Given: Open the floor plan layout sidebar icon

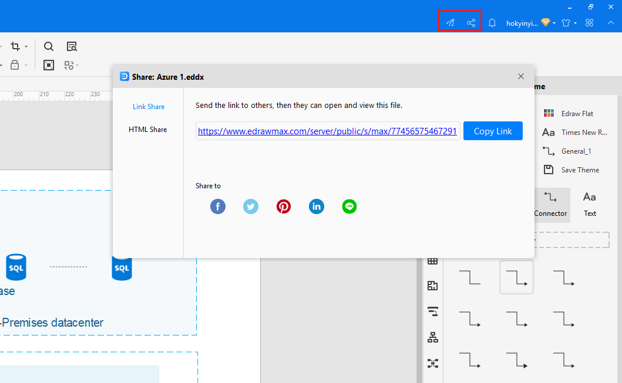Looking at the screenshot, I should 432,285.
